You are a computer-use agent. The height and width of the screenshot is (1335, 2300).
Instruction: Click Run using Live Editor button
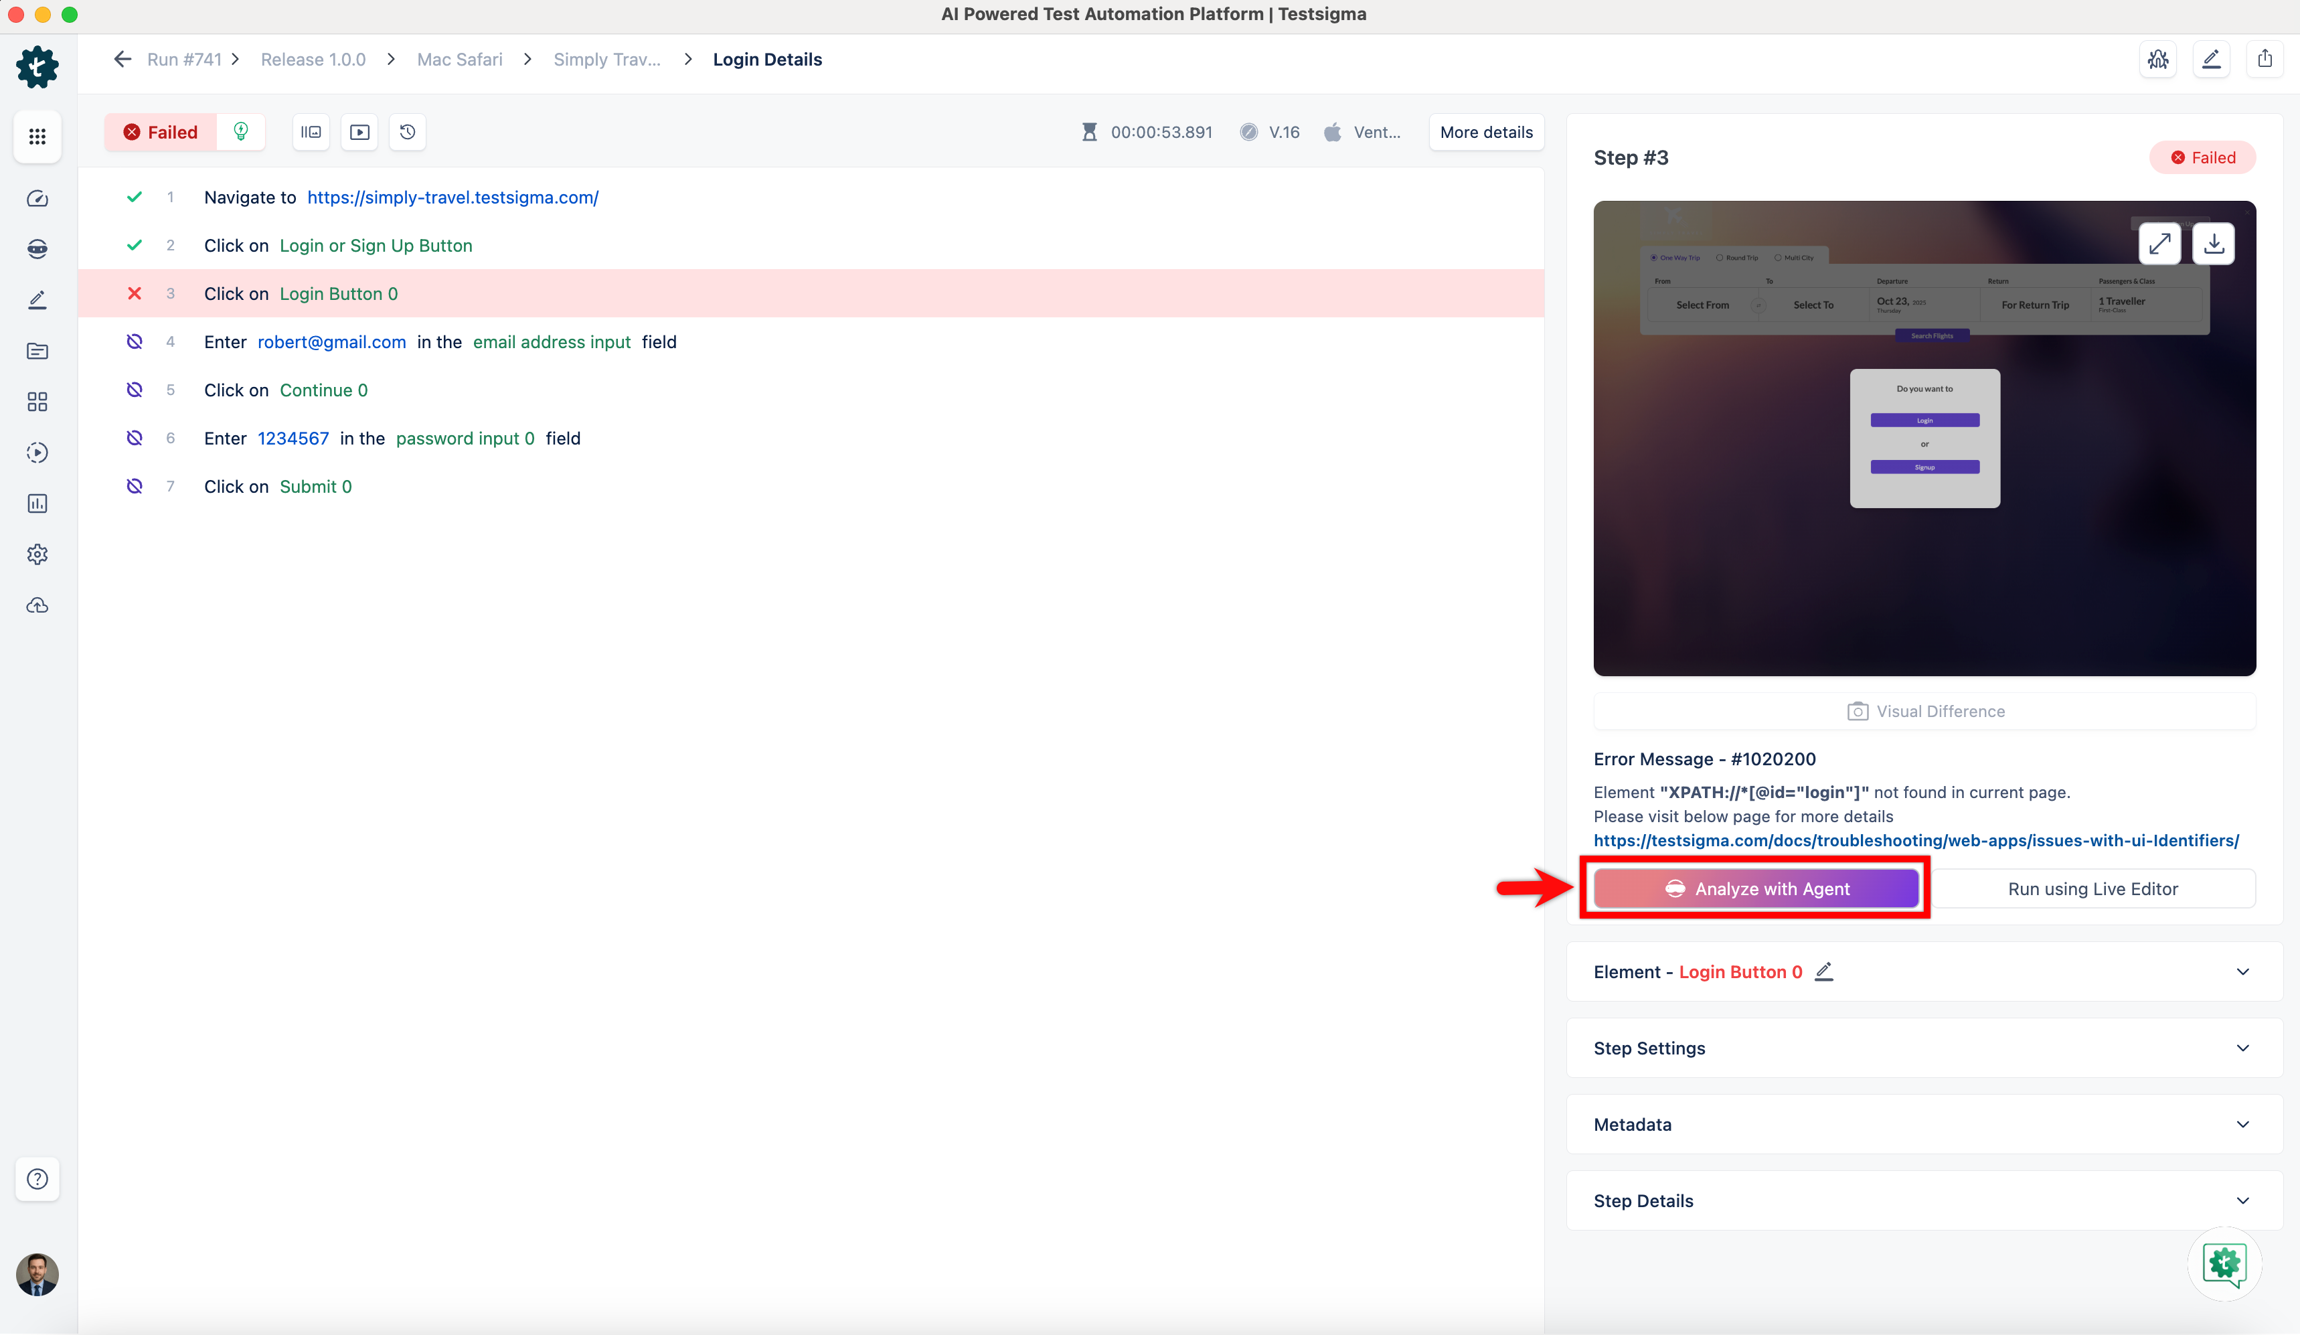[x=2092, y=888]
